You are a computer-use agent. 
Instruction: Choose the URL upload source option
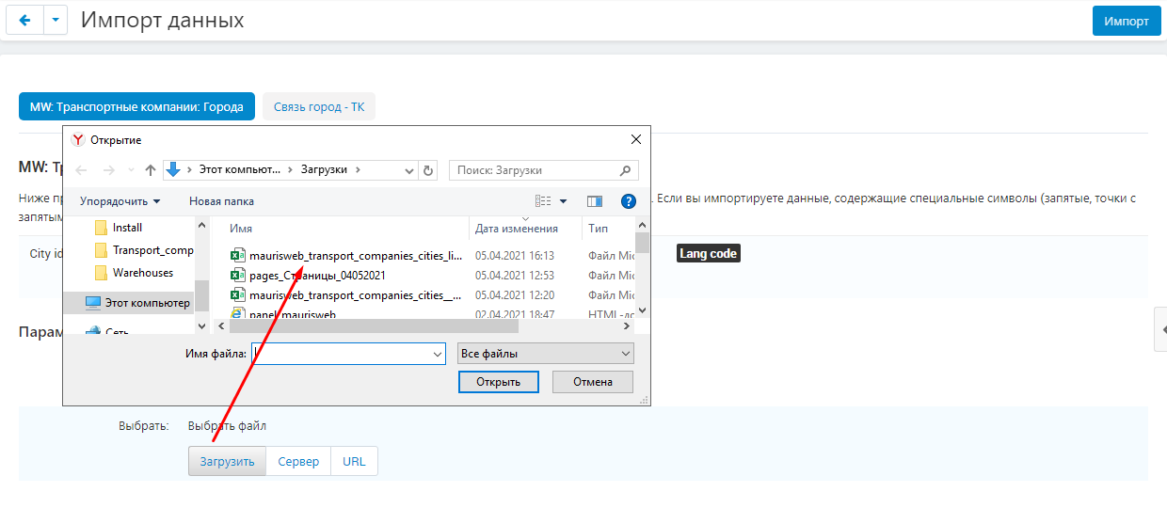pos(354,462)
